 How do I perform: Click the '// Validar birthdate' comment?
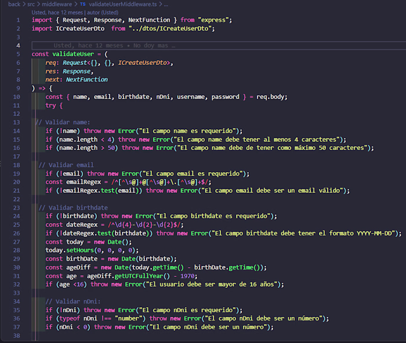point(73,208)
